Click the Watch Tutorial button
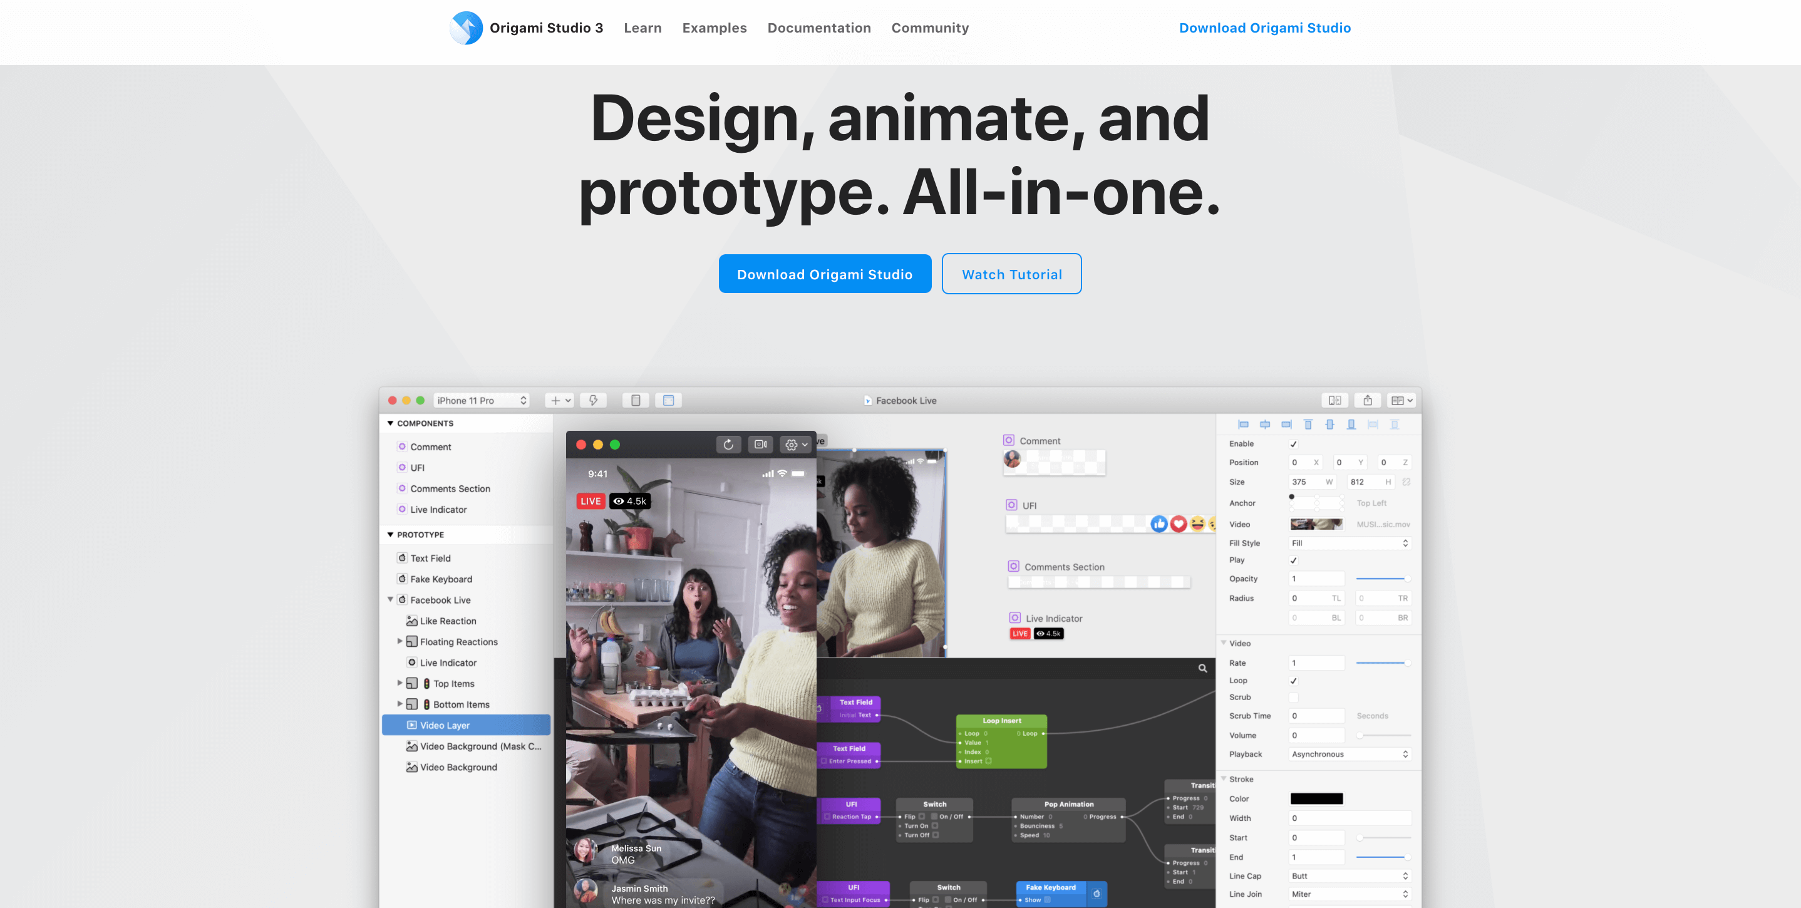Screen dimensions: 1801x908 [1012, 274]
